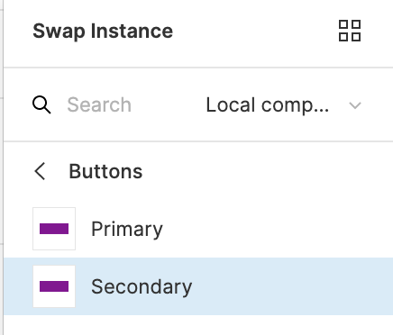Viewport: 393px width, 335px height.
Task: Click the magnifying glass search icon
Action: click(x=41, y=104)
